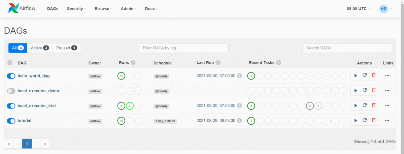Trigger the tutorial DAG run
This screenshot has height=154, width=404.
point(356,120)
